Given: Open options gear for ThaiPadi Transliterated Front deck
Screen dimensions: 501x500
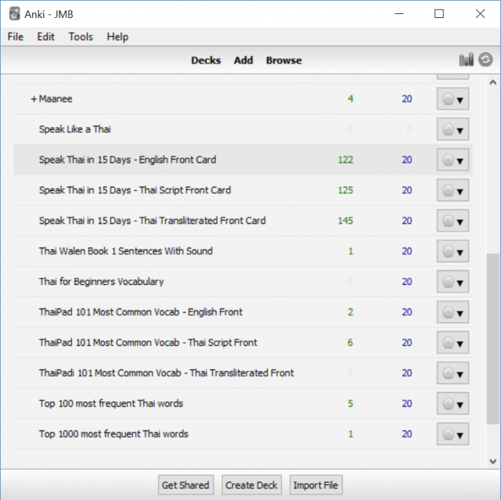Looking at the screenshot, I should [452, 373].
